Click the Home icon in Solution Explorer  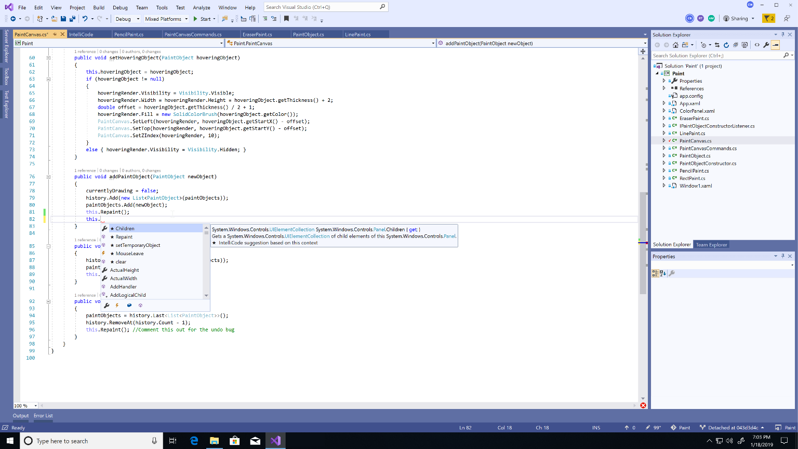tap(675, 45)
